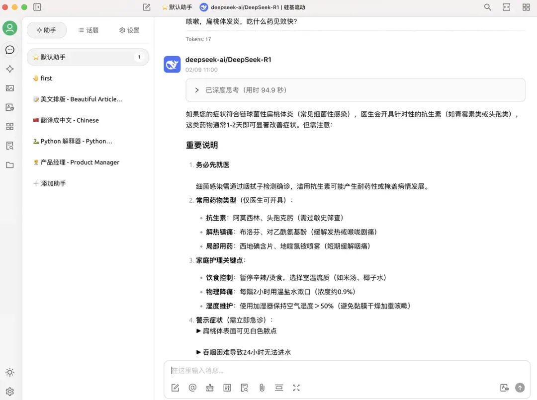Open the knowledge base search icon
The image size is (537, 400).
click(244, 388)
